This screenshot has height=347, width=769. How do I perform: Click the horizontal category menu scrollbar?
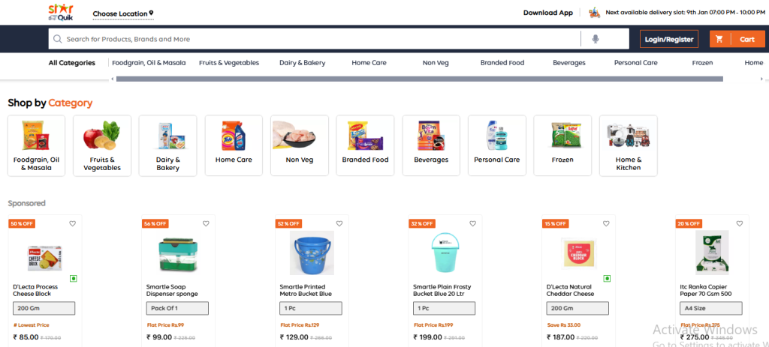pyautogui.click(x=417, y=78)
